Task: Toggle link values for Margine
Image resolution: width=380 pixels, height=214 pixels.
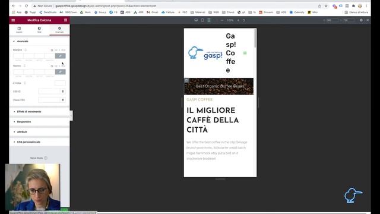Action: (61, 56)
